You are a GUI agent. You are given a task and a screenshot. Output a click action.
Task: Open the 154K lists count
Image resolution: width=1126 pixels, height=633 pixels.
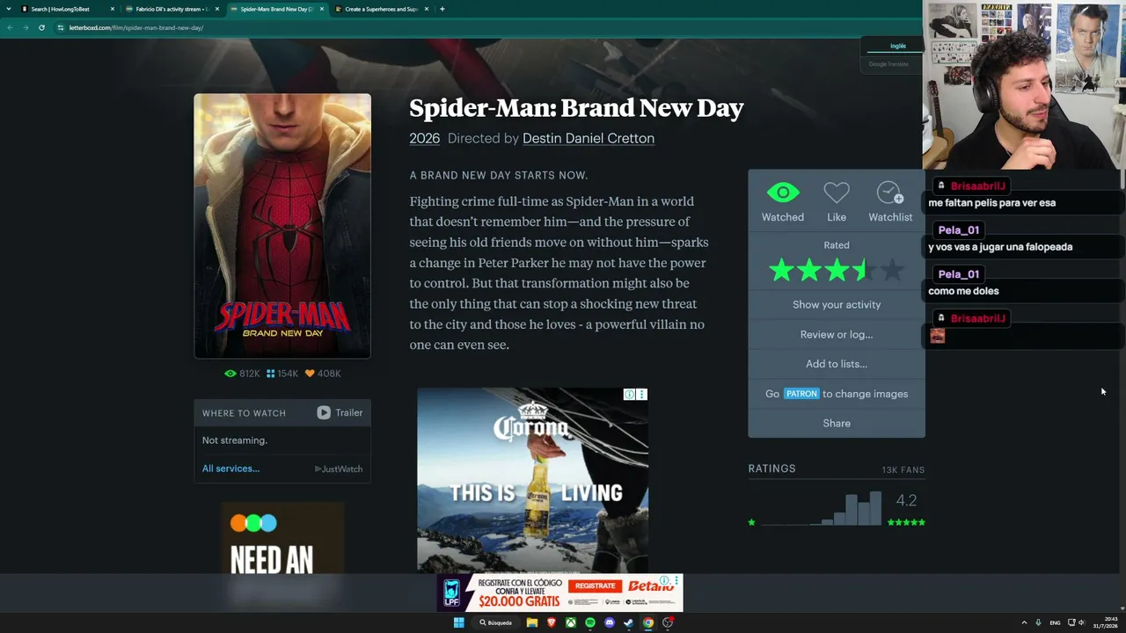281,374
